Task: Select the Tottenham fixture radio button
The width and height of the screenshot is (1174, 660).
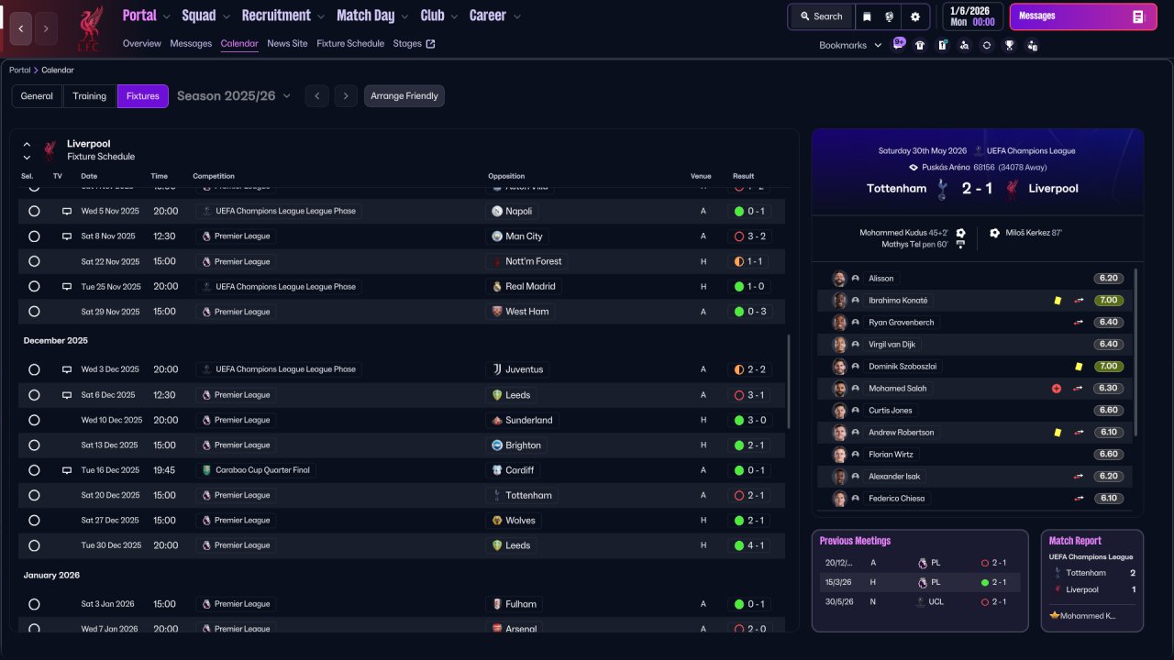Action: [34, 495]
